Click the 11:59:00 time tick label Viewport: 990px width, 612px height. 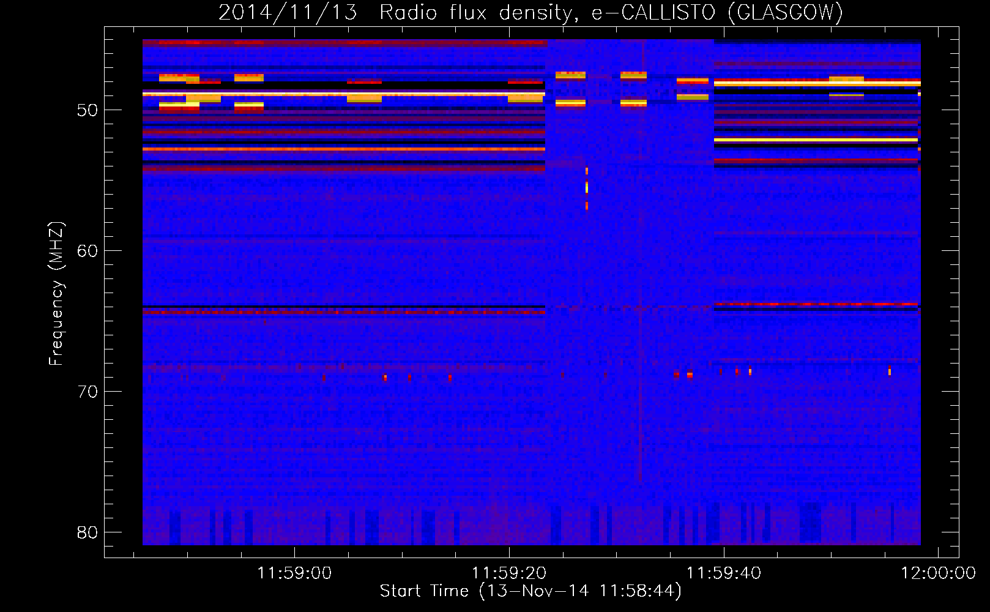click(x=294, y=573)
